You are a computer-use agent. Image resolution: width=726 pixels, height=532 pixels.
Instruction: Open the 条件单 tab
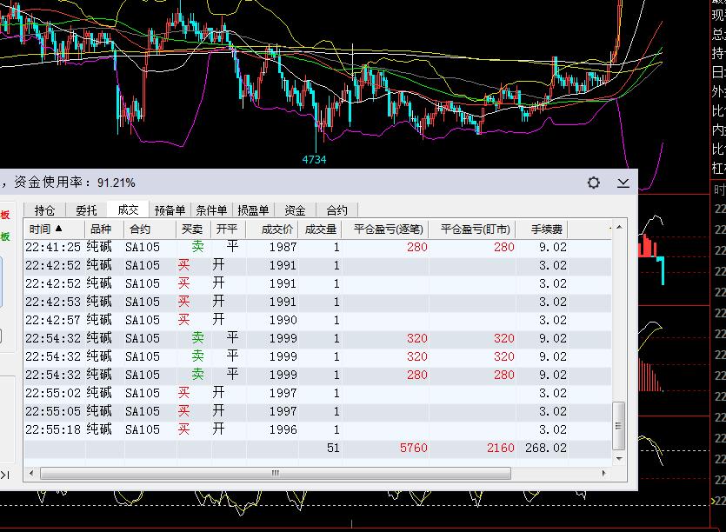click(x=211, y=210)
